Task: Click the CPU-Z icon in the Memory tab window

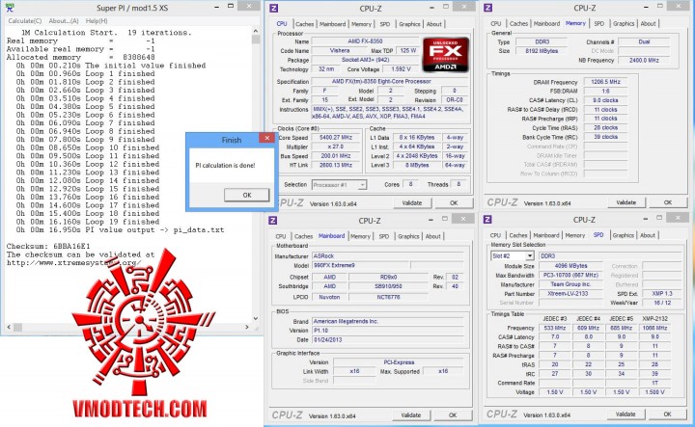Action: (x=487, y=8)
